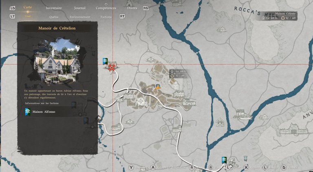Click the LT trigger button icon
This screenshot has width=313, height=172.
click(13, 17)
